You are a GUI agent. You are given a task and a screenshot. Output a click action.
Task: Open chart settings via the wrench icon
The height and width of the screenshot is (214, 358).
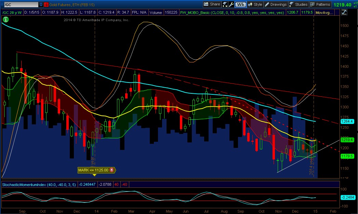tap(231, 4)
